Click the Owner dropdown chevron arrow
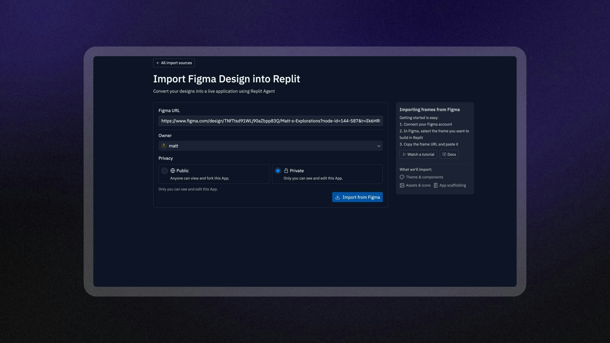Screen dimensions: 610x343 coord(378,146)
